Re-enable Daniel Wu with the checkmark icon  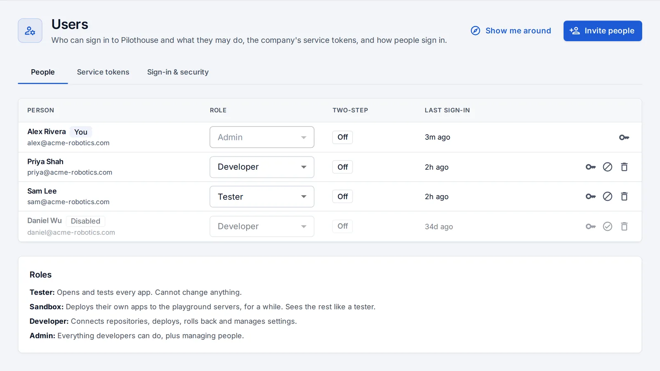click(x=608, y=226)
